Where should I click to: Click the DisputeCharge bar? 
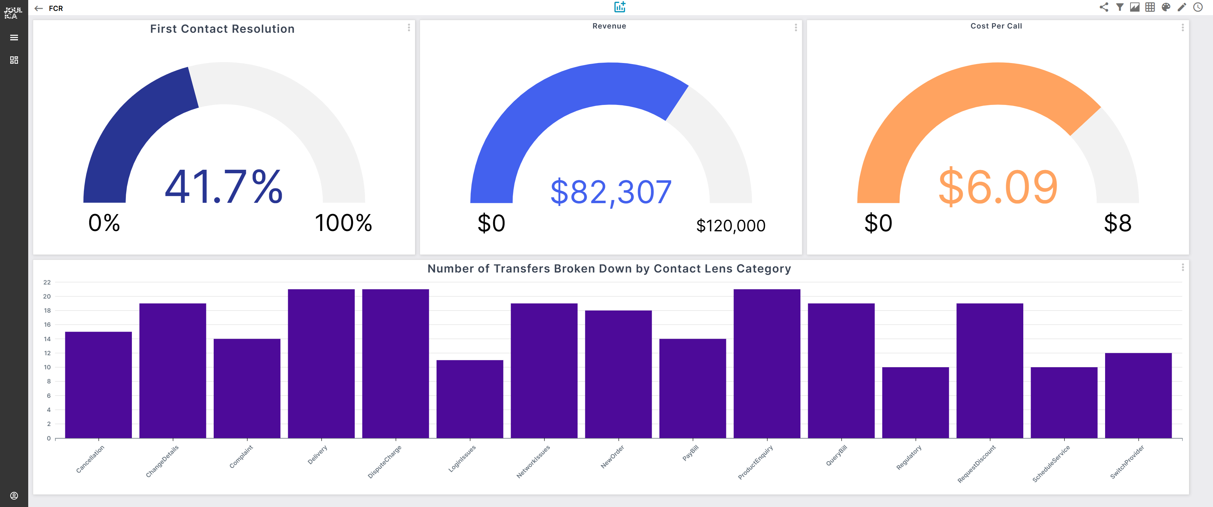coord(396,364)
